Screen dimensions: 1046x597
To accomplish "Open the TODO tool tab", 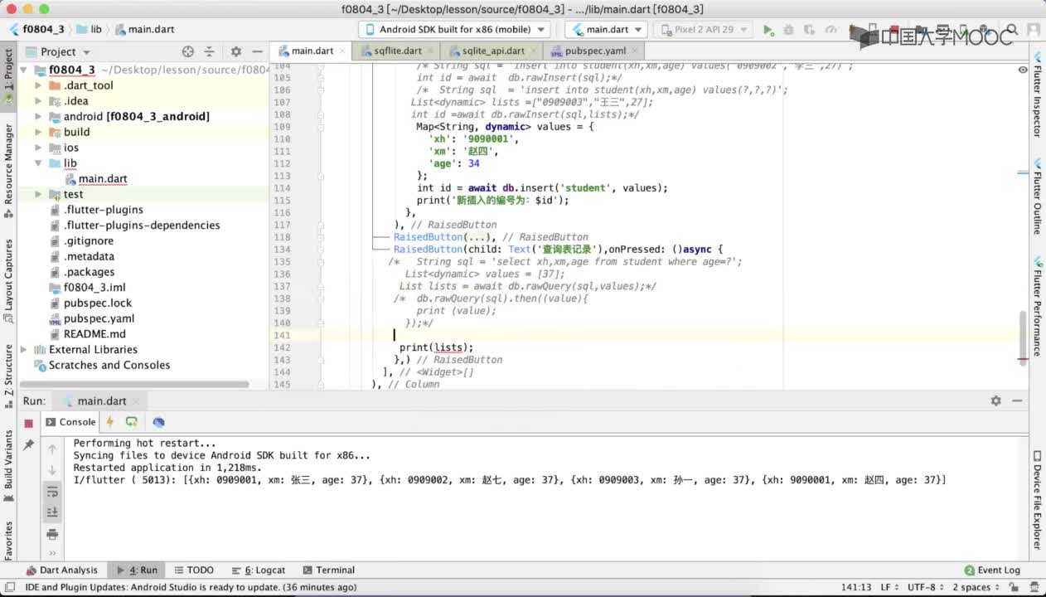I will tap(193, 570).
